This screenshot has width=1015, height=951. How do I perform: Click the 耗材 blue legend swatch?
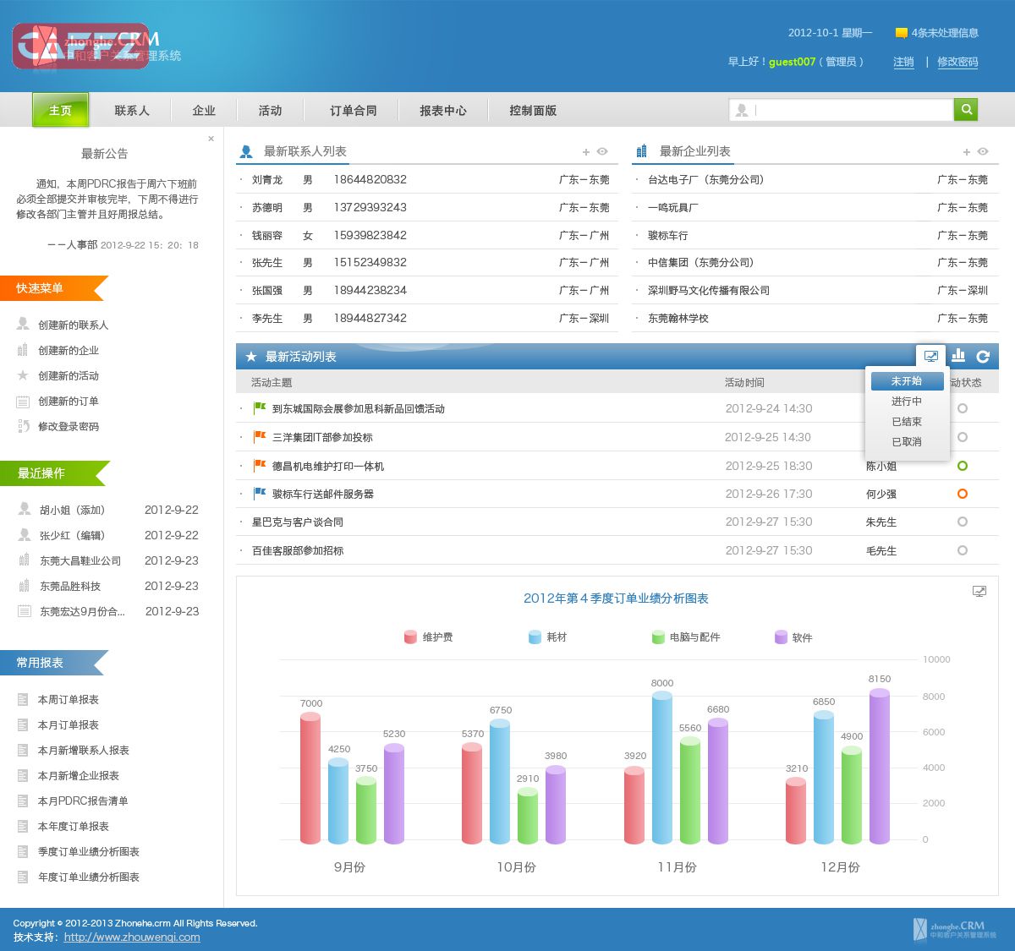point(535,637)
